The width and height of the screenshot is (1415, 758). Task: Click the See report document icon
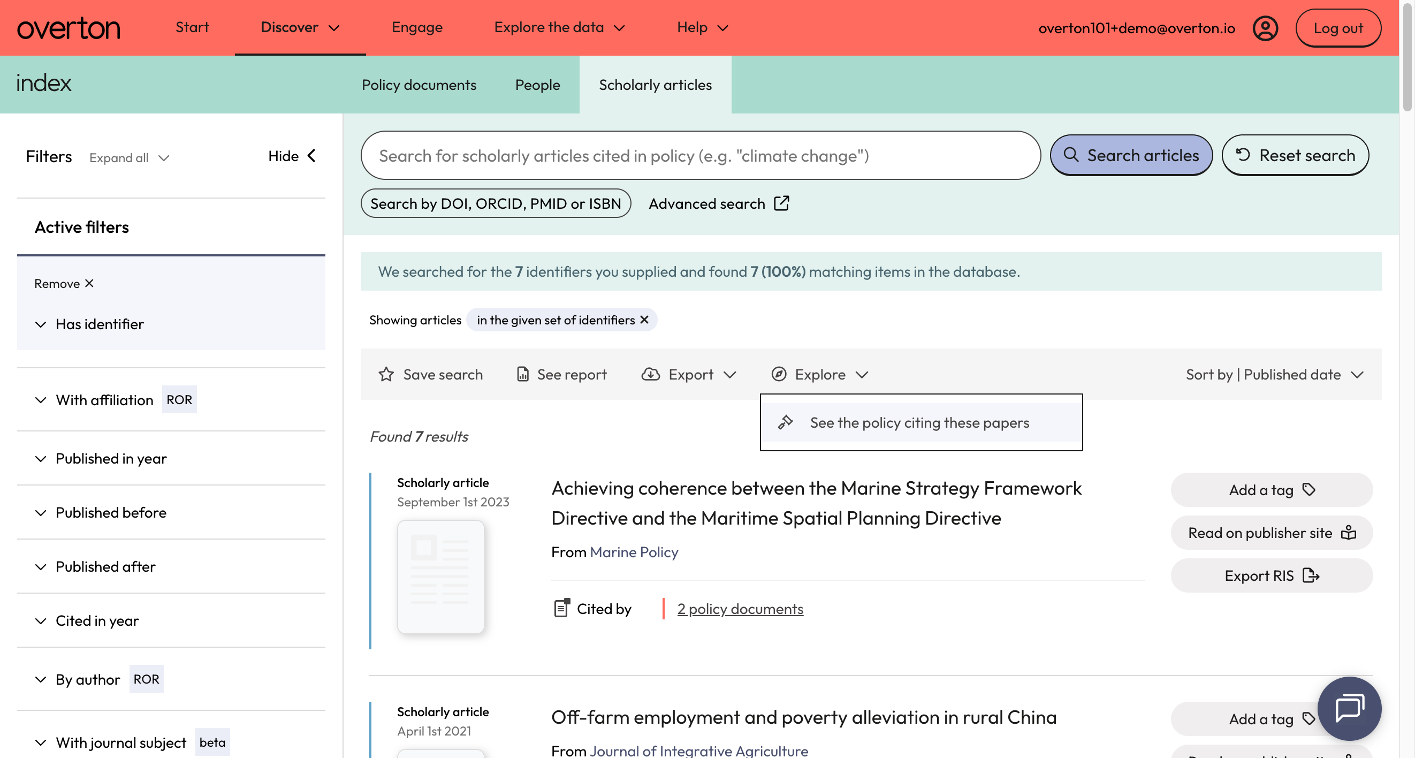(522, 374)
